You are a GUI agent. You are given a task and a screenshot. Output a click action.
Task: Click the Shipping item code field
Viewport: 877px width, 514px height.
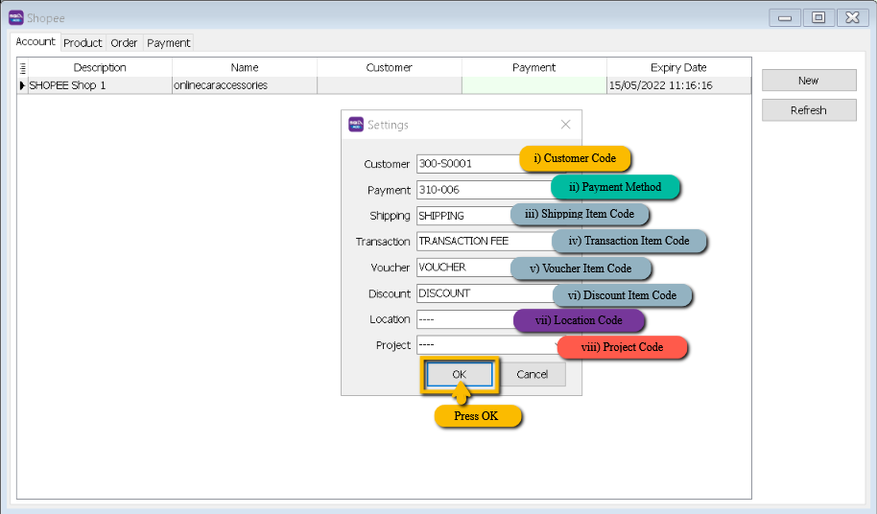(462, 216)
